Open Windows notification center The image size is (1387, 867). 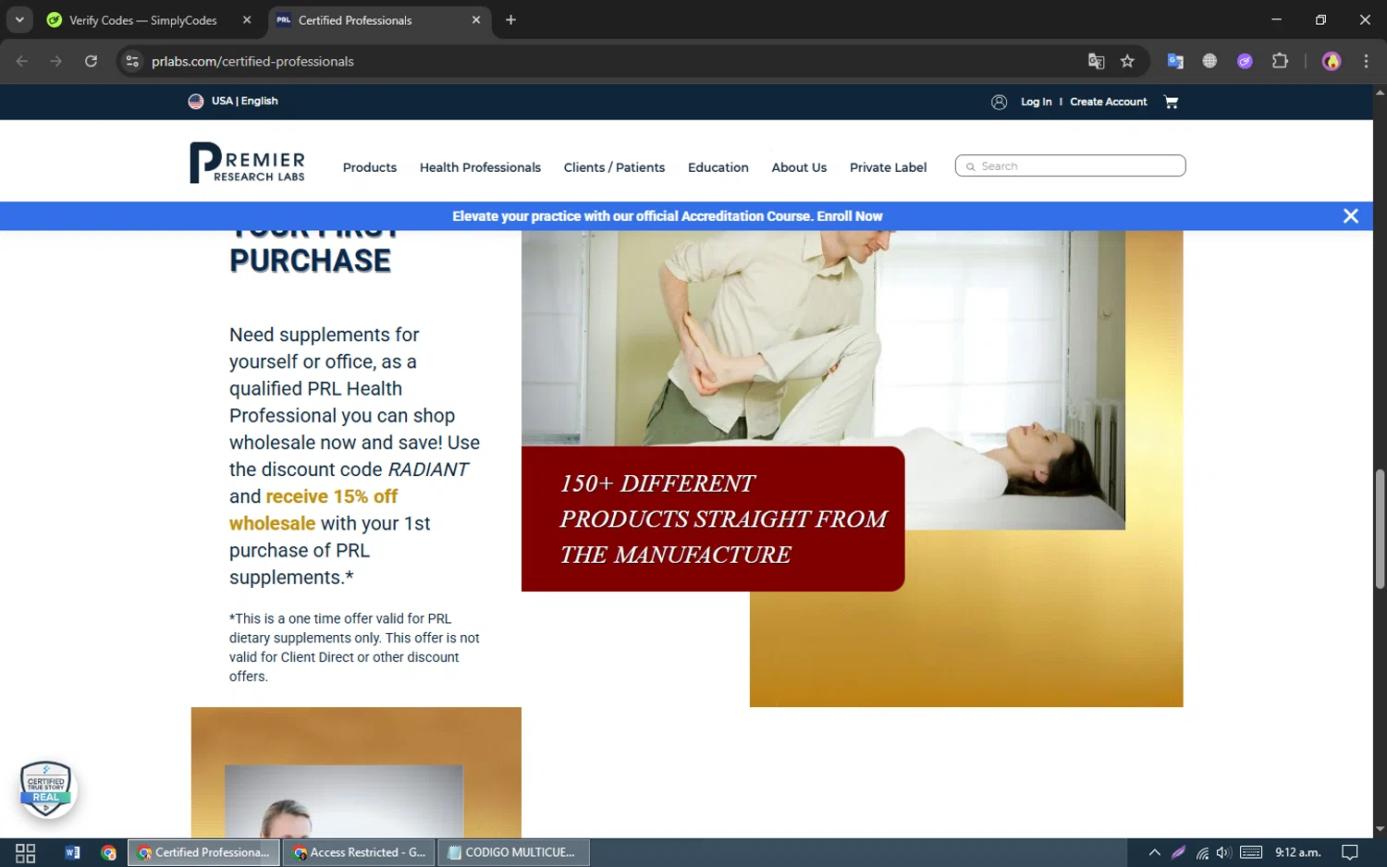[x=1350, y=852]
